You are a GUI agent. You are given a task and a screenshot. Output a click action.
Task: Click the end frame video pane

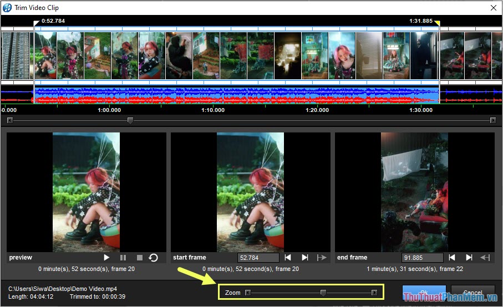(415, 192)
